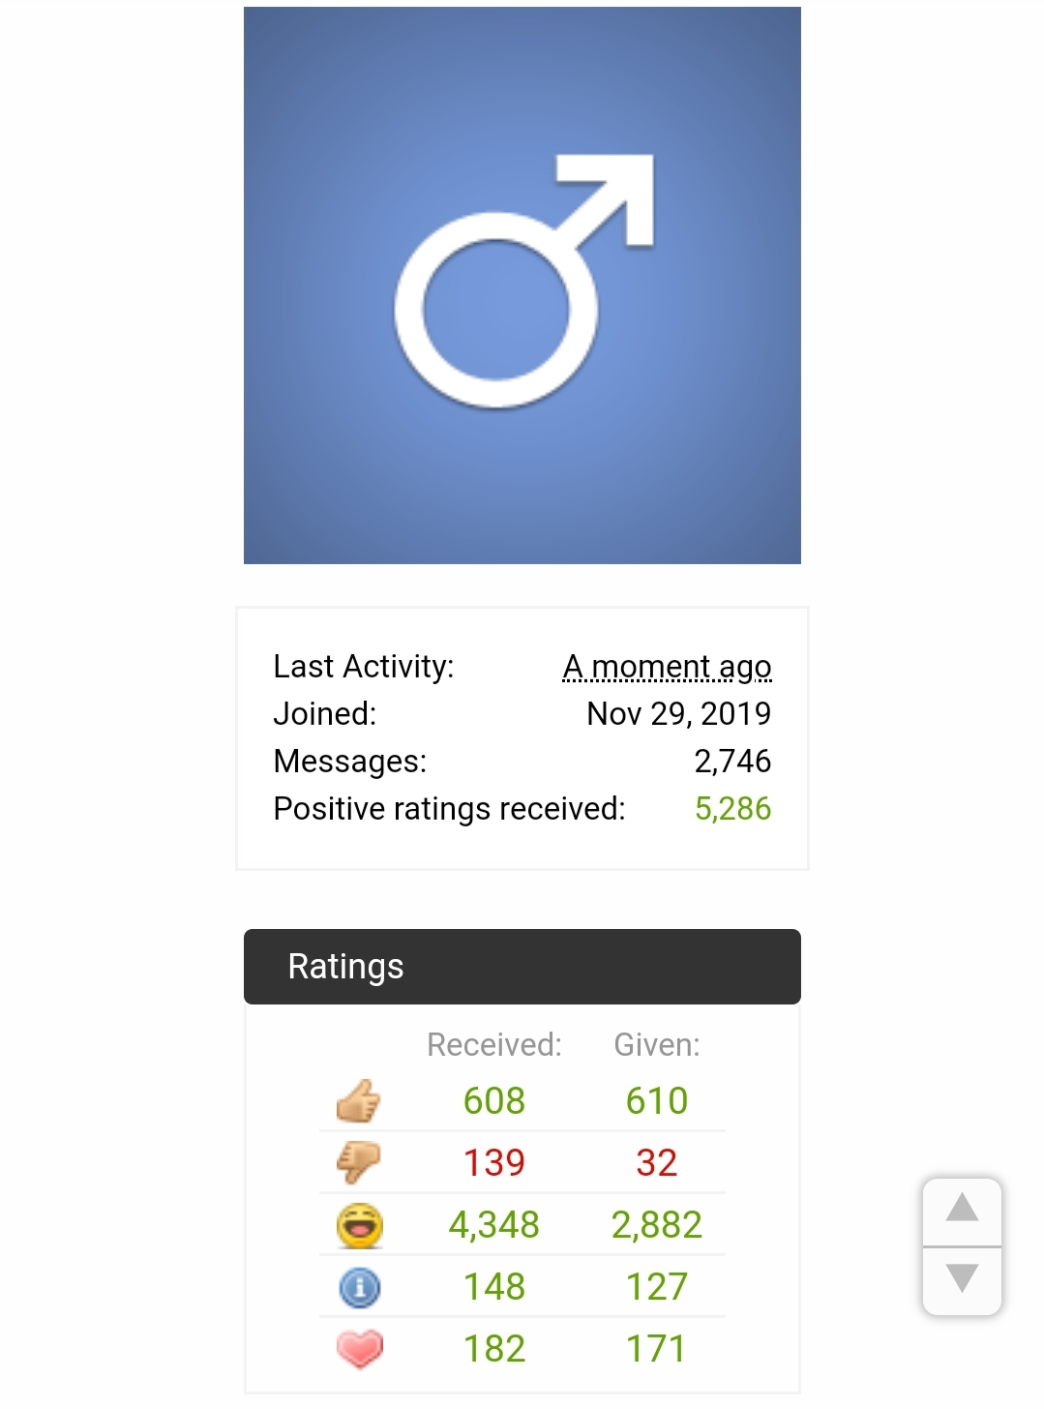Viewport: 1044px width, 1409px height.
Task: Click the laughing face Funny rating icon
Action: click(x=359, y=1225)
